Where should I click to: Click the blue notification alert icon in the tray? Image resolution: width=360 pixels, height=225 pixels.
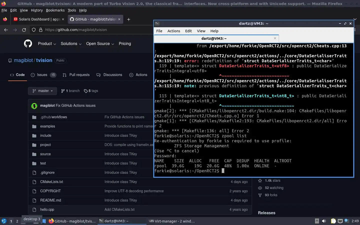click(x=346, y=220)
